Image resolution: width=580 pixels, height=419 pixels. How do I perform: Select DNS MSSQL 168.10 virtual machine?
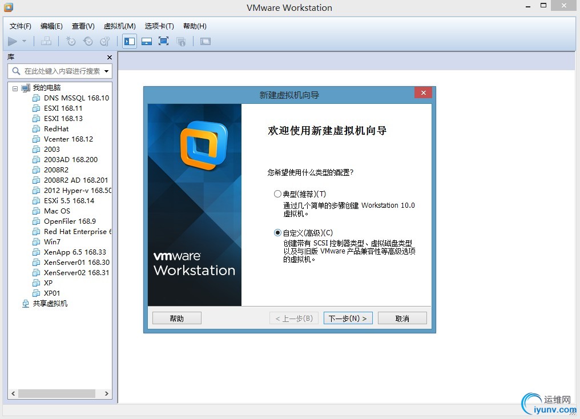coord(76,98)
